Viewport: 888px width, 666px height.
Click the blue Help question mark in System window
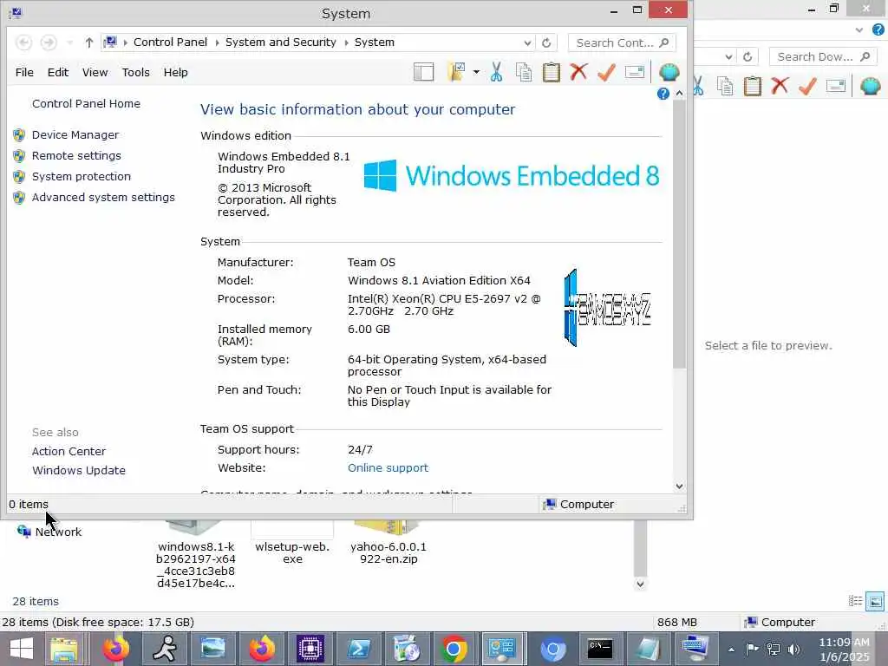pos(663,94)
